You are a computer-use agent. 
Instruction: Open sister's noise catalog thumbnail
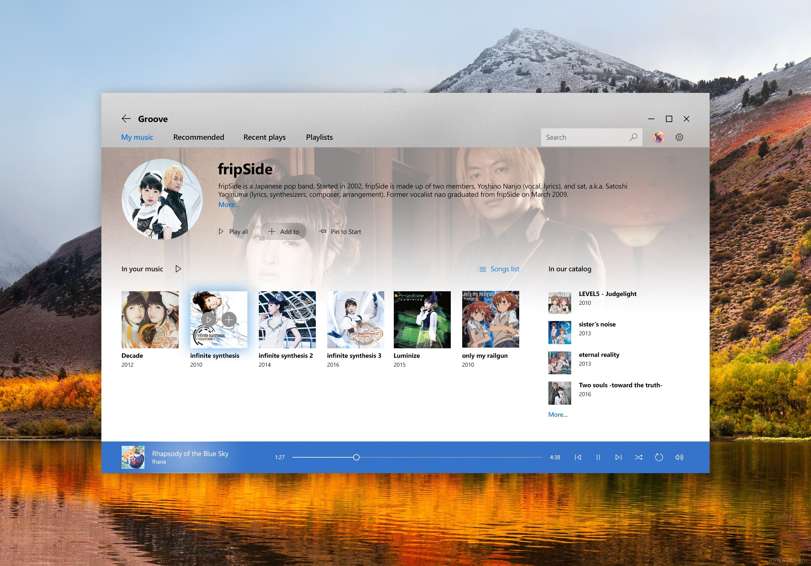pos(559,332)
